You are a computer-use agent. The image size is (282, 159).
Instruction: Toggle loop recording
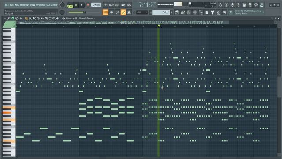(x=129, y=5)
